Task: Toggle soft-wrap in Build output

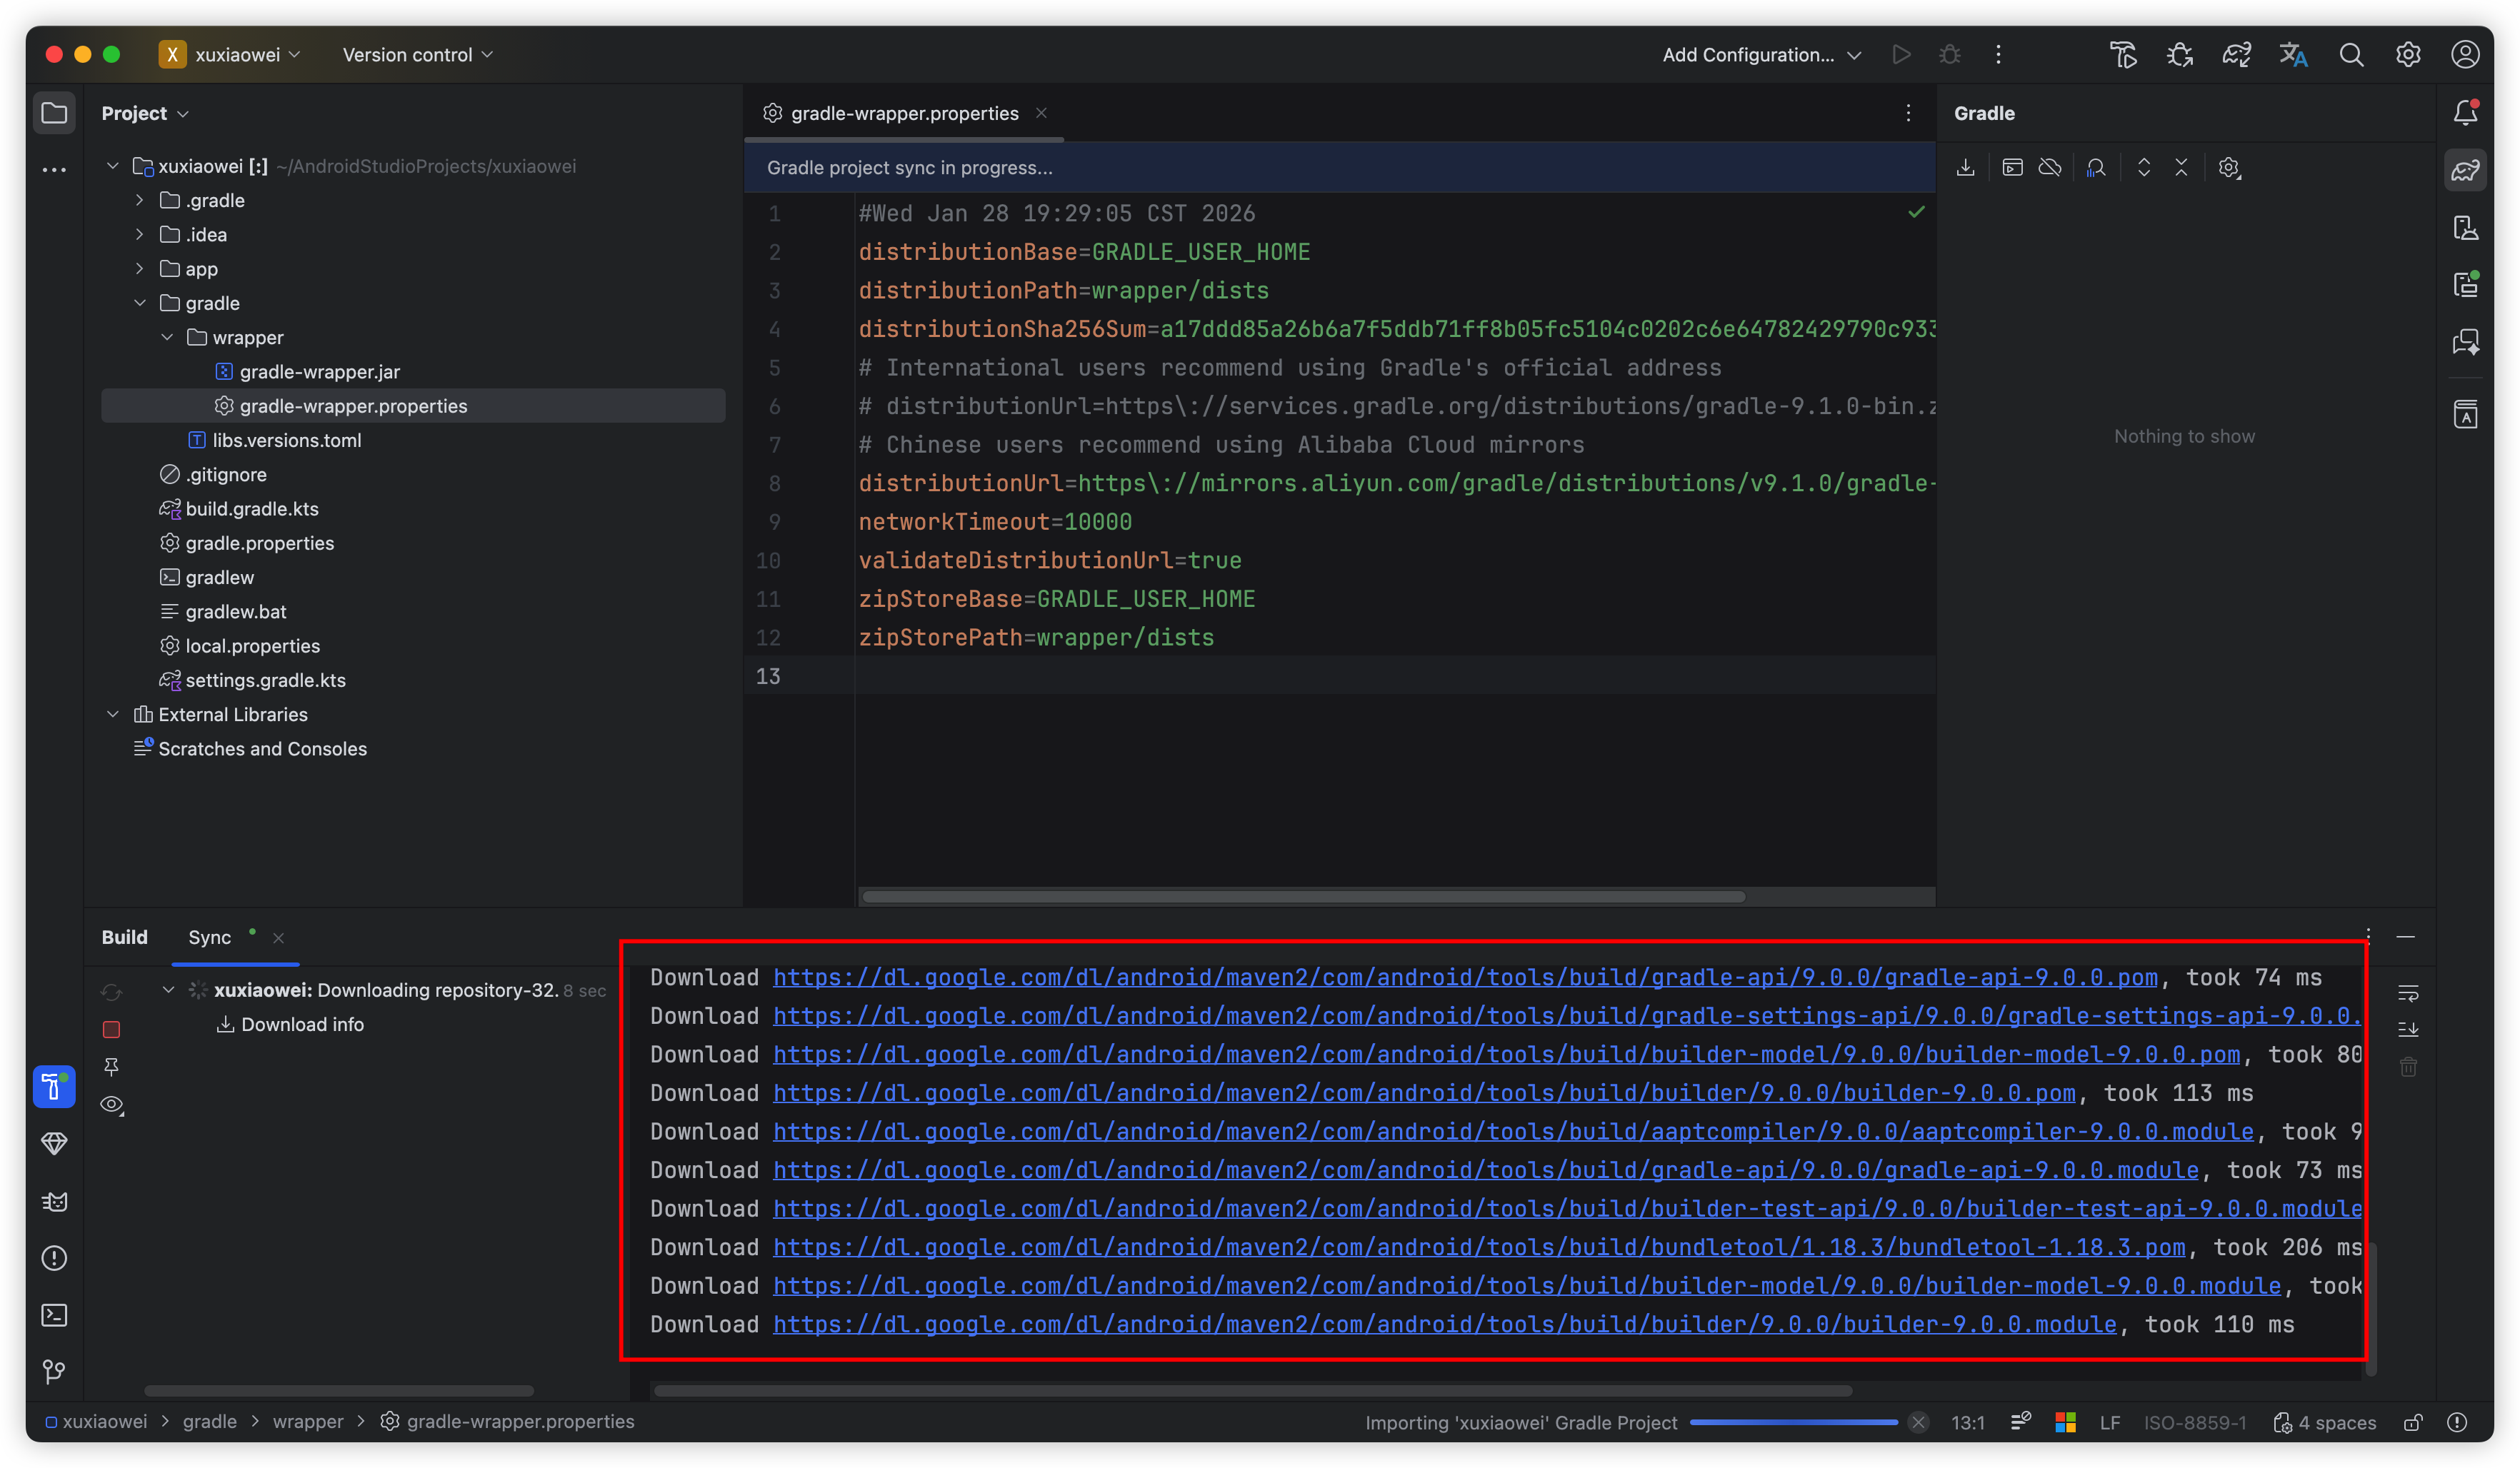Action: pyautogui.click(x=2408, y=993)
